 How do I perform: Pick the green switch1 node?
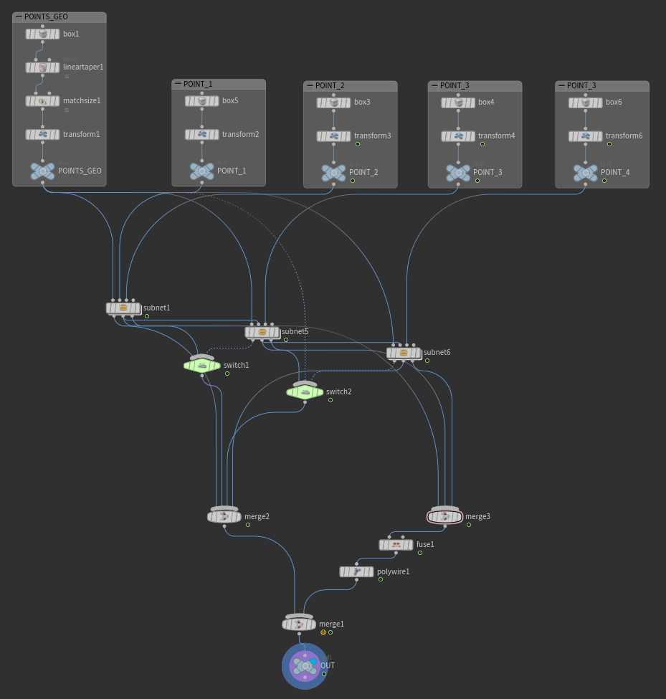click(202, 366)
